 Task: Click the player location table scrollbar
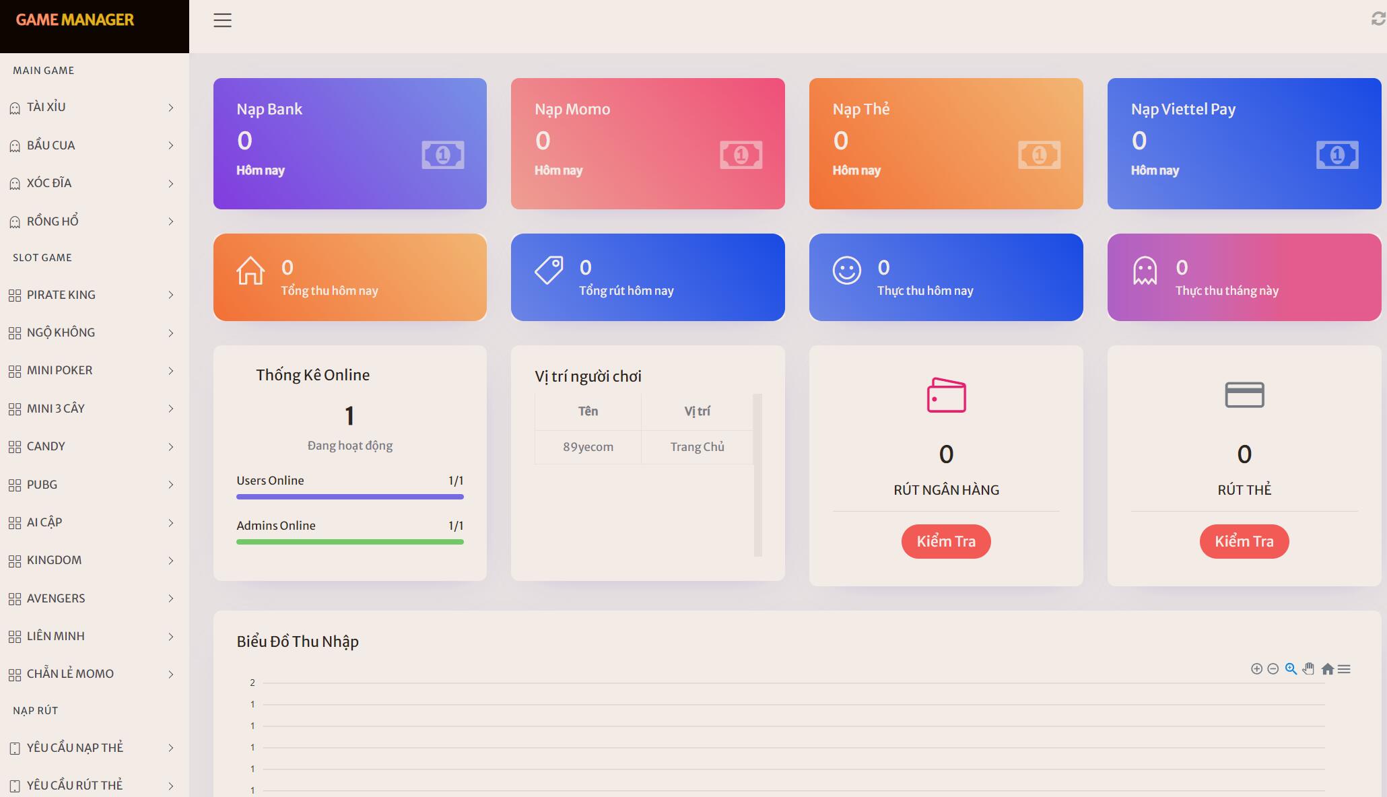tap(757, 475)
